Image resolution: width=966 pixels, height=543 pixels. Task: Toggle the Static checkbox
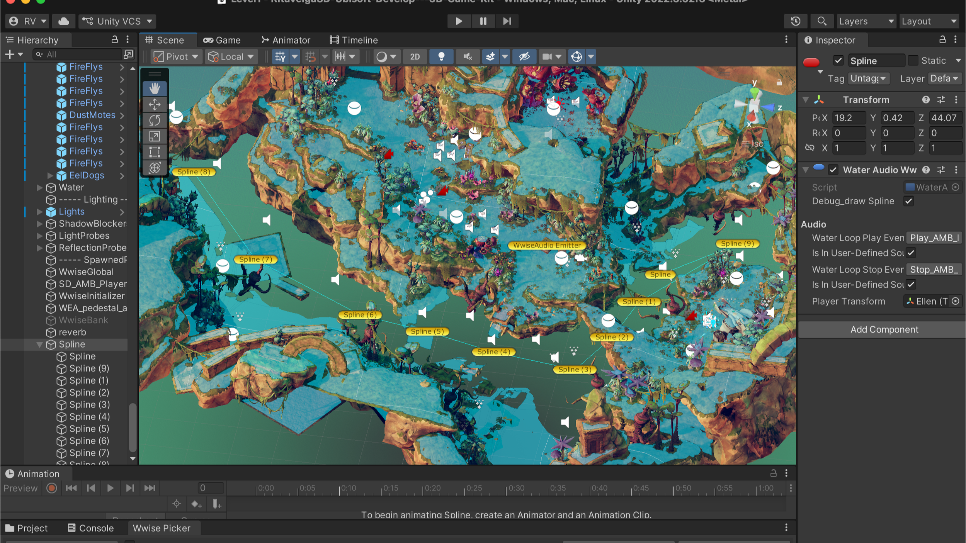coord(913,61)
